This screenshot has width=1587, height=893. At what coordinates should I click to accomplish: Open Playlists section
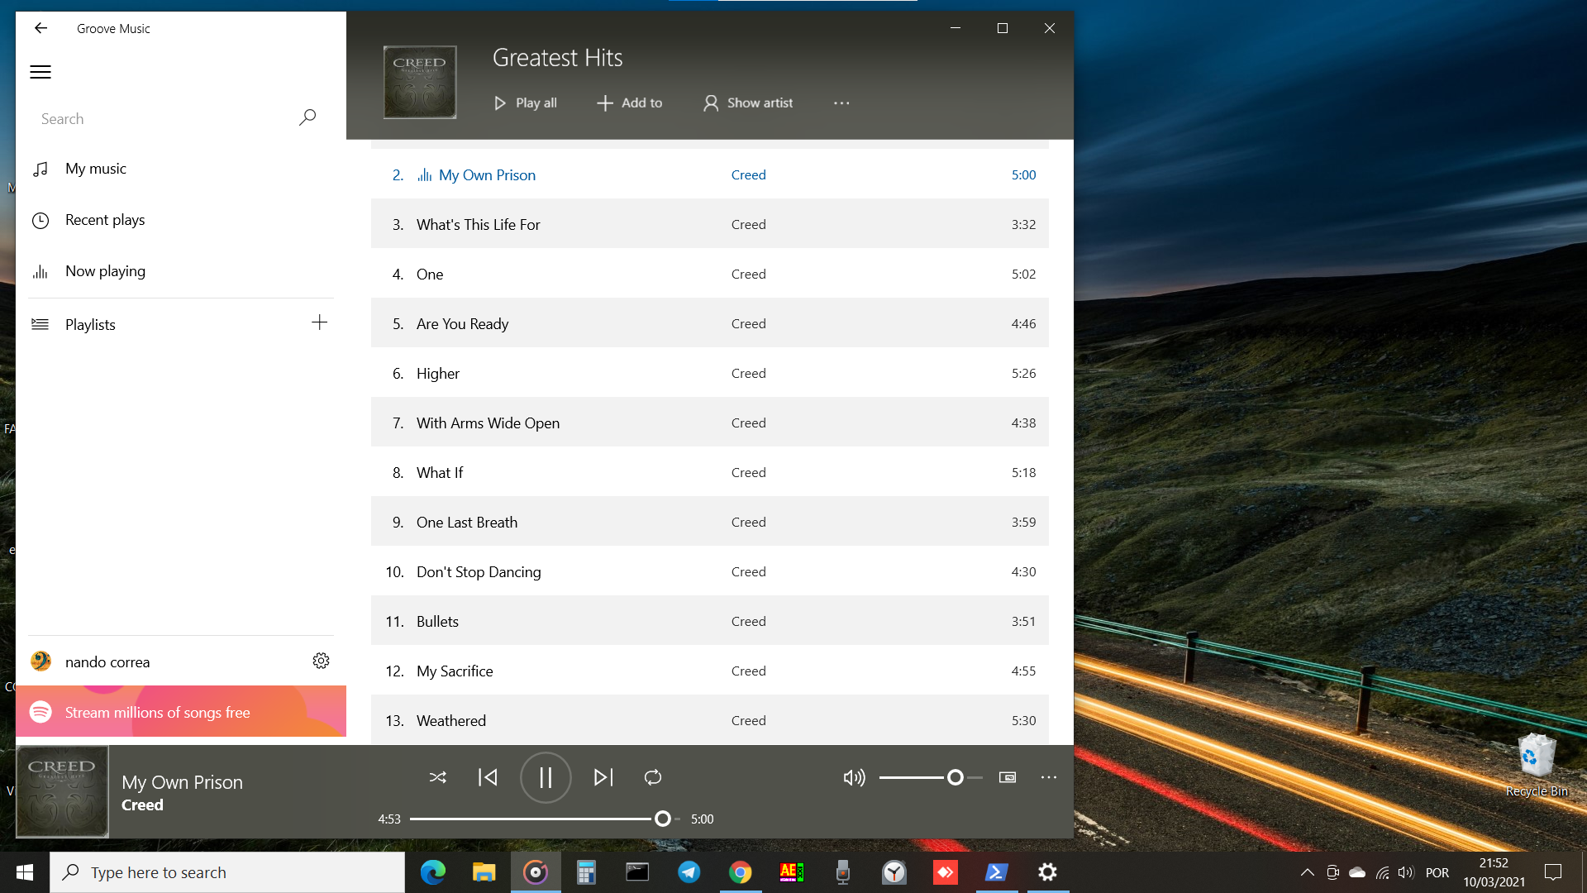coord(157,324)
